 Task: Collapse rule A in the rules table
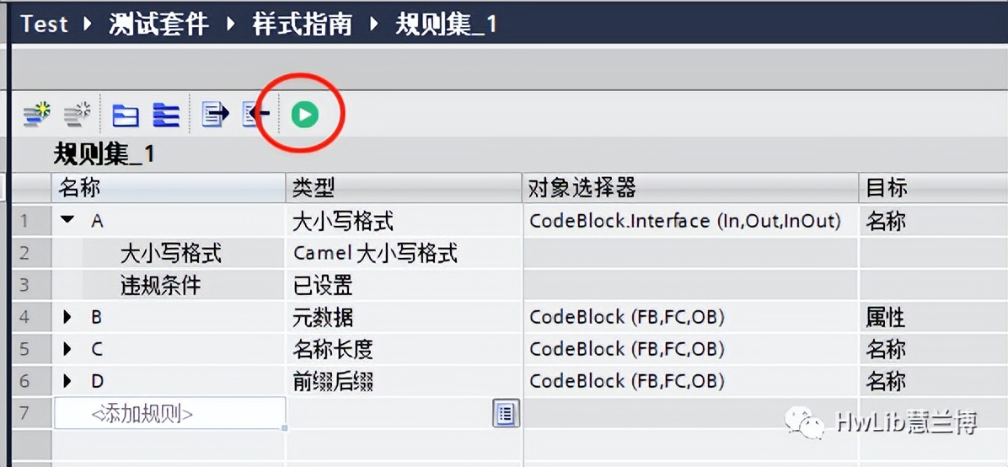pyautogui.click(x=68, y=221)
